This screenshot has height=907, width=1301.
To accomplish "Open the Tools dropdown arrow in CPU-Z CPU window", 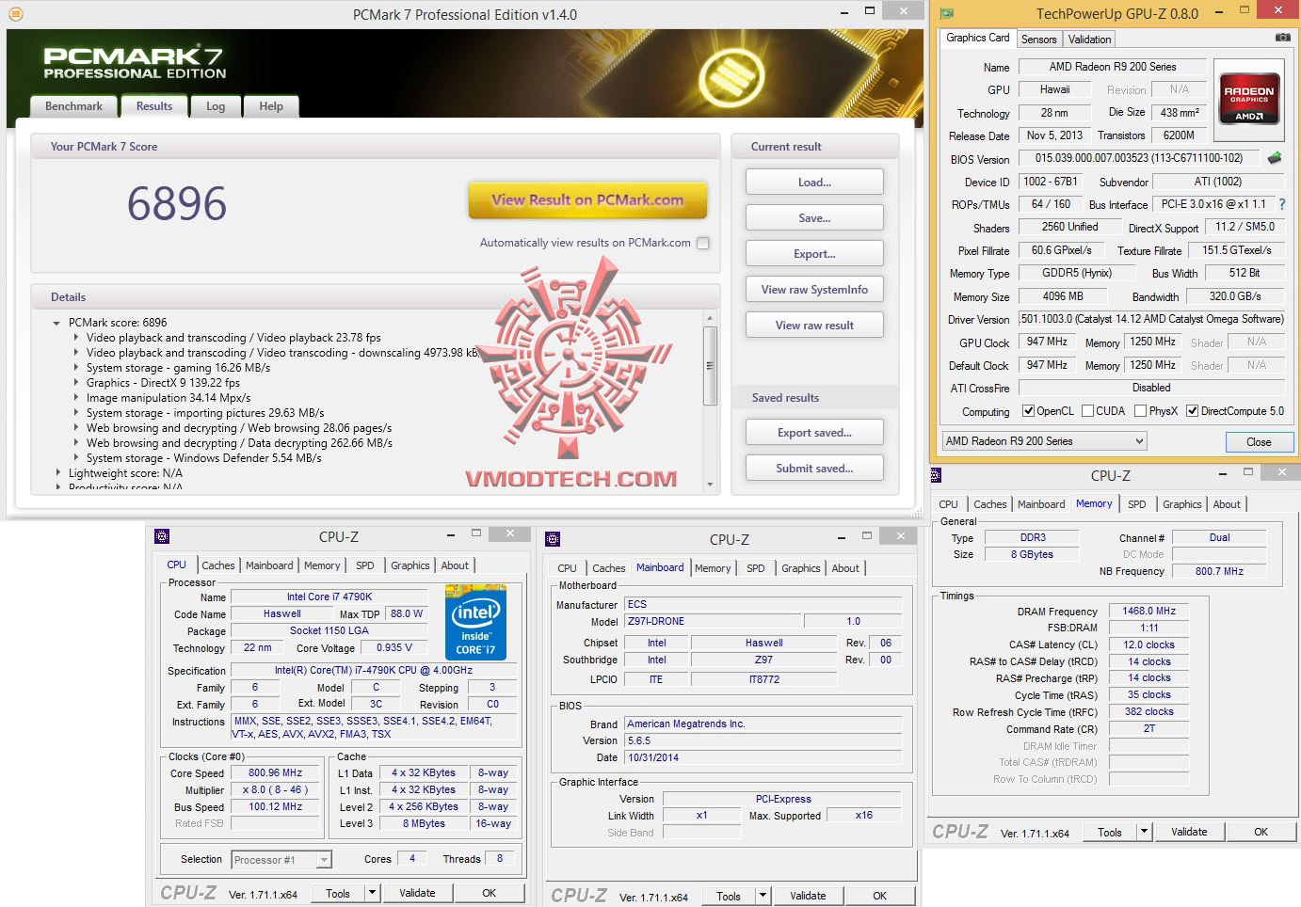I will pos(372,893).
